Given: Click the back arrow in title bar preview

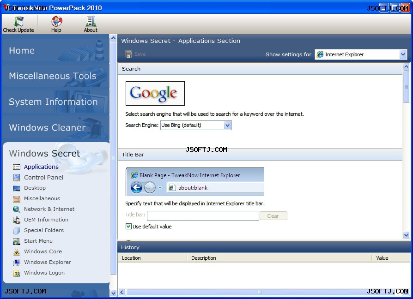Looking at the screenshot, I should 136,188.
